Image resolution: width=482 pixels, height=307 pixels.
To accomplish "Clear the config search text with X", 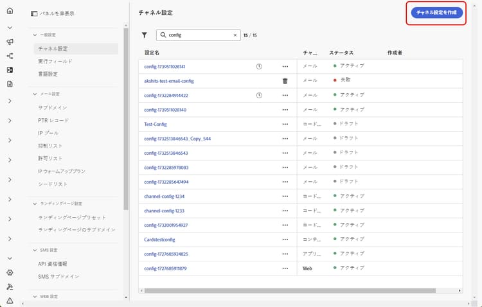I will (235, 35).
